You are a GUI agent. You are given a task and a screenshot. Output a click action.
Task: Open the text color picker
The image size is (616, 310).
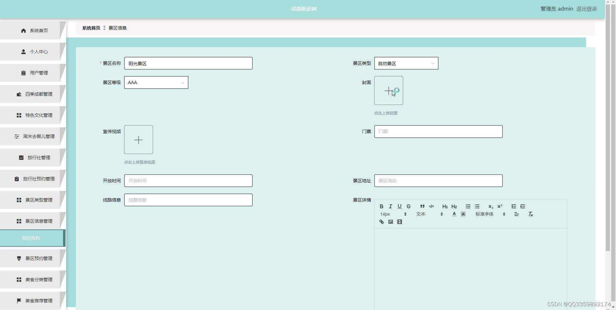tap(454, 214)
